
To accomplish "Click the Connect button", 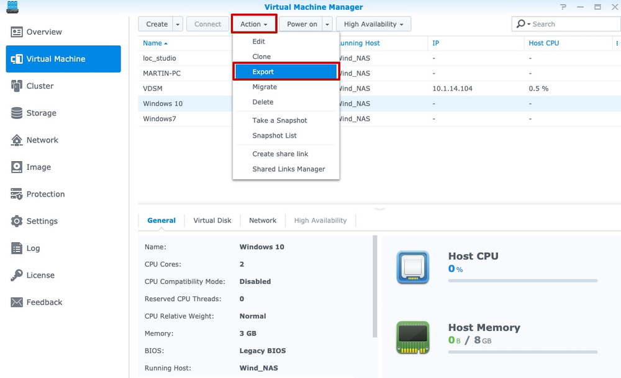I will (x=207, y=24).
